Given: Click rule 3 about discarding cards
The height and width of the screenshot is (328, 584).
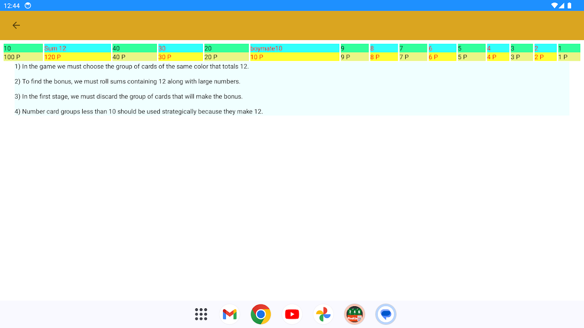Looking at the screenshot, I should [129, 97].
